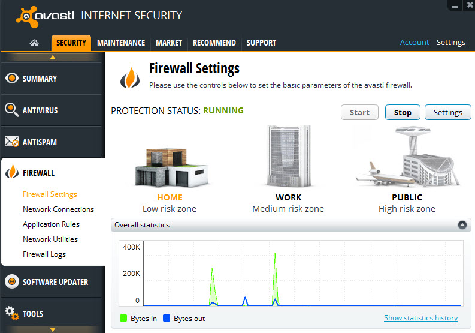
Task: Open Application Rules in firewall submenu
Action: click(x=51, y=224)
